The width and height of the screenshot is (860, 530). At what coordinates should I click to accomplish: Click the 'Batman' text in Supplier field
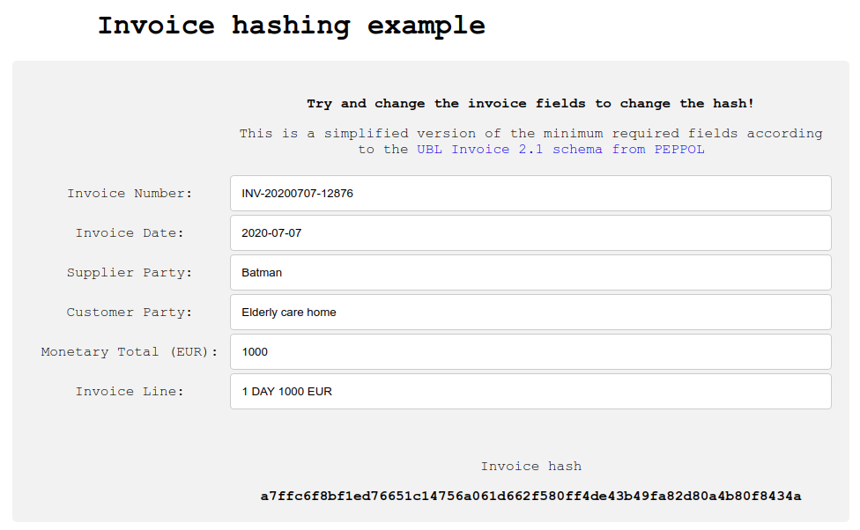262,273
